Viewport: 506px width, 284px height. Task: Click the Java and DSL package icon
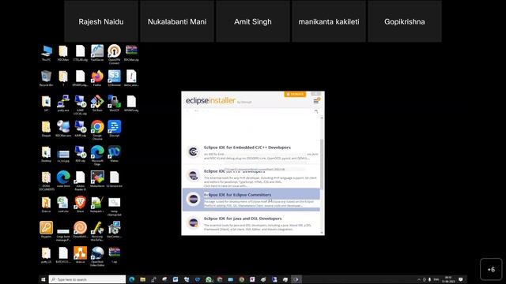coord(193,222)
